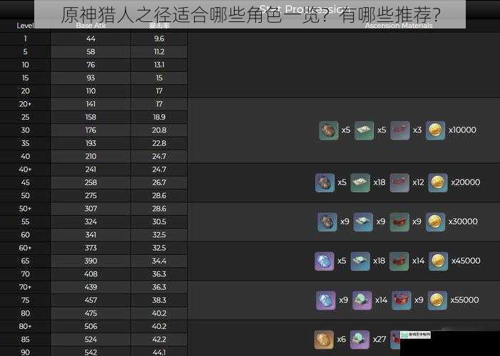Screen dimensions: 500x356
Task: Click the level label 40+
Action: (x=25, y=169)
